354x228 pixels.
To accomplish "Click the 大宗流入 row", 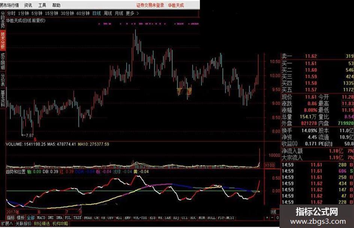I will pyautogui.click(x=317, y=157).
